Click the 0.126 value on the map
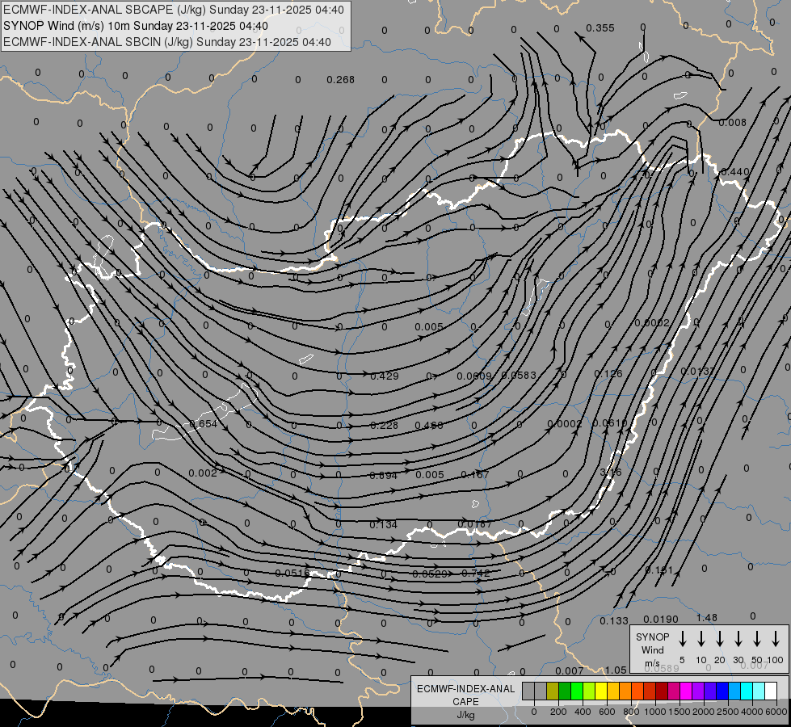The height and width of the screenshot is (727, 791). tap(608, 374)
